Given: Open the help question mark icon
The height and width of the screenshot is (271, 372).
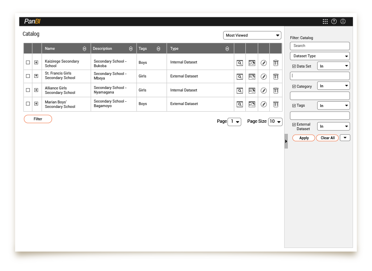Looking at the screenshot, I should 334,21.
